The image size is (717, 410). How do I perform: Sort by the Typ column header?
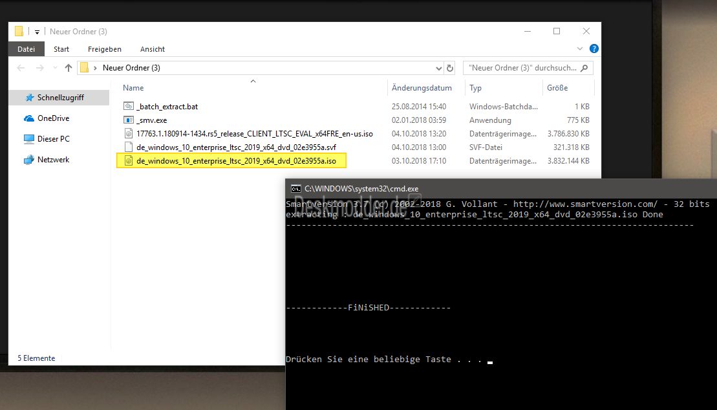pyautogui.click(x=476, y=88)
